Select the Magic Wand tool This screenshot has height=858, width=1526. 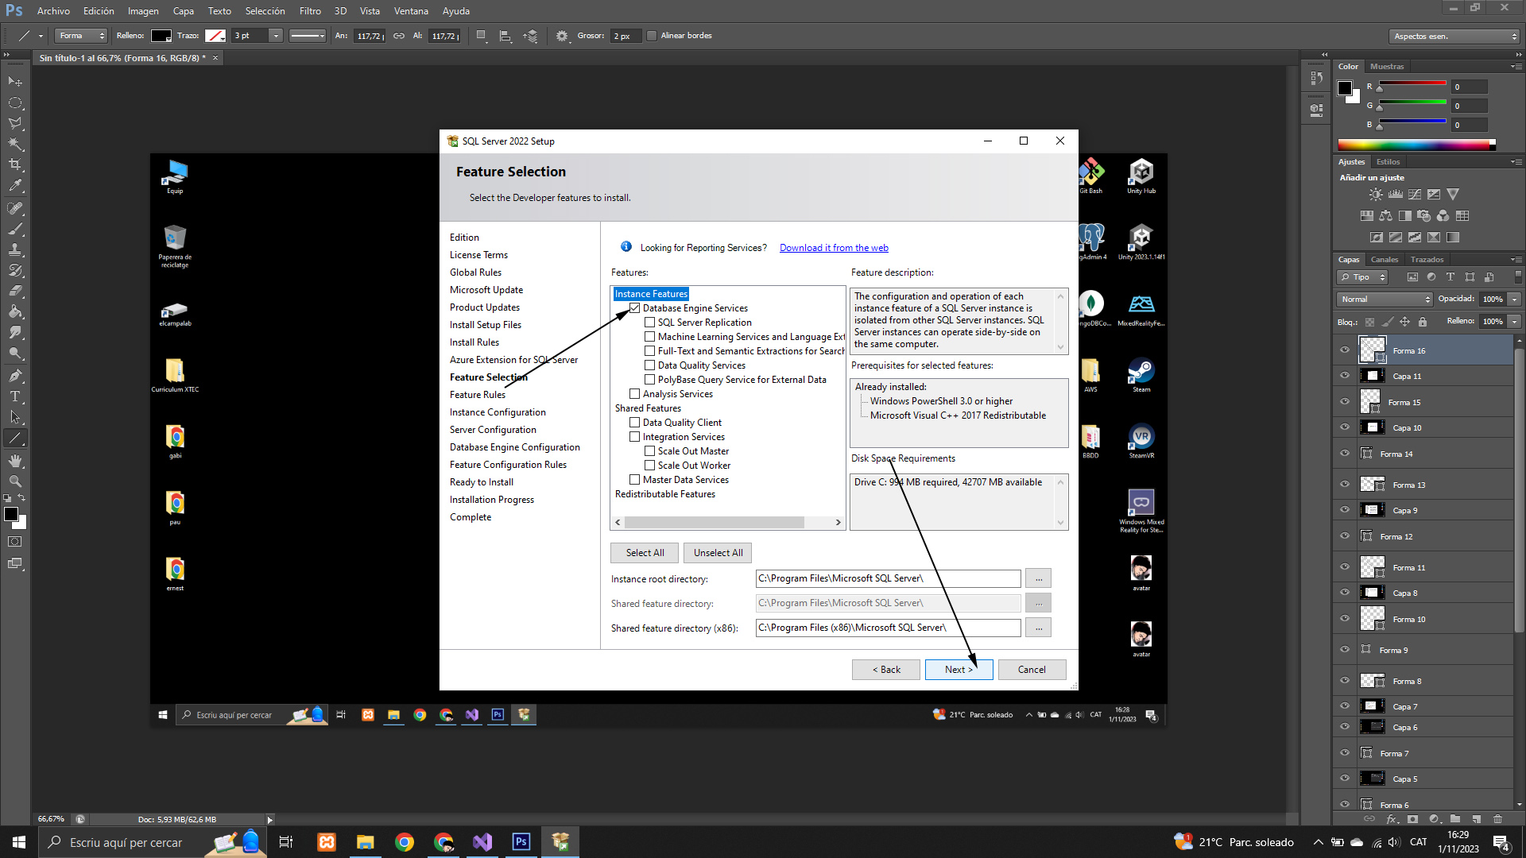[x=15, y=144]
